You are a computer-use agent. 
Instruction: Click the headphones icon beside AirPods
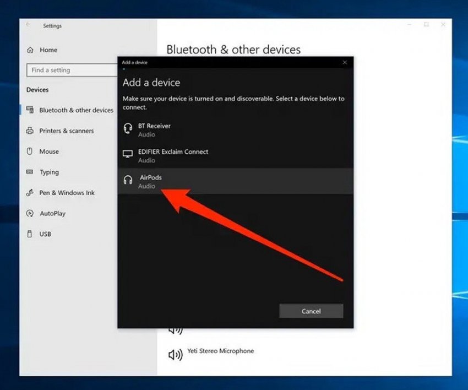(128, 181)
